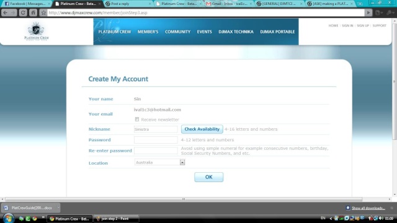Open the PLATINUM CREW nav menu
This screenshot has width=397, height=223.
pos(115,32)
